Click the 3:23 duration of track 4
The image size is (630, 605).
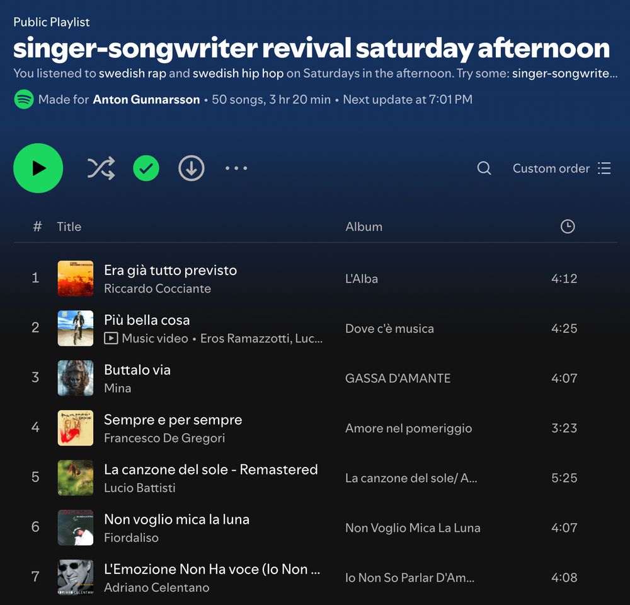(x=564, y=428)
